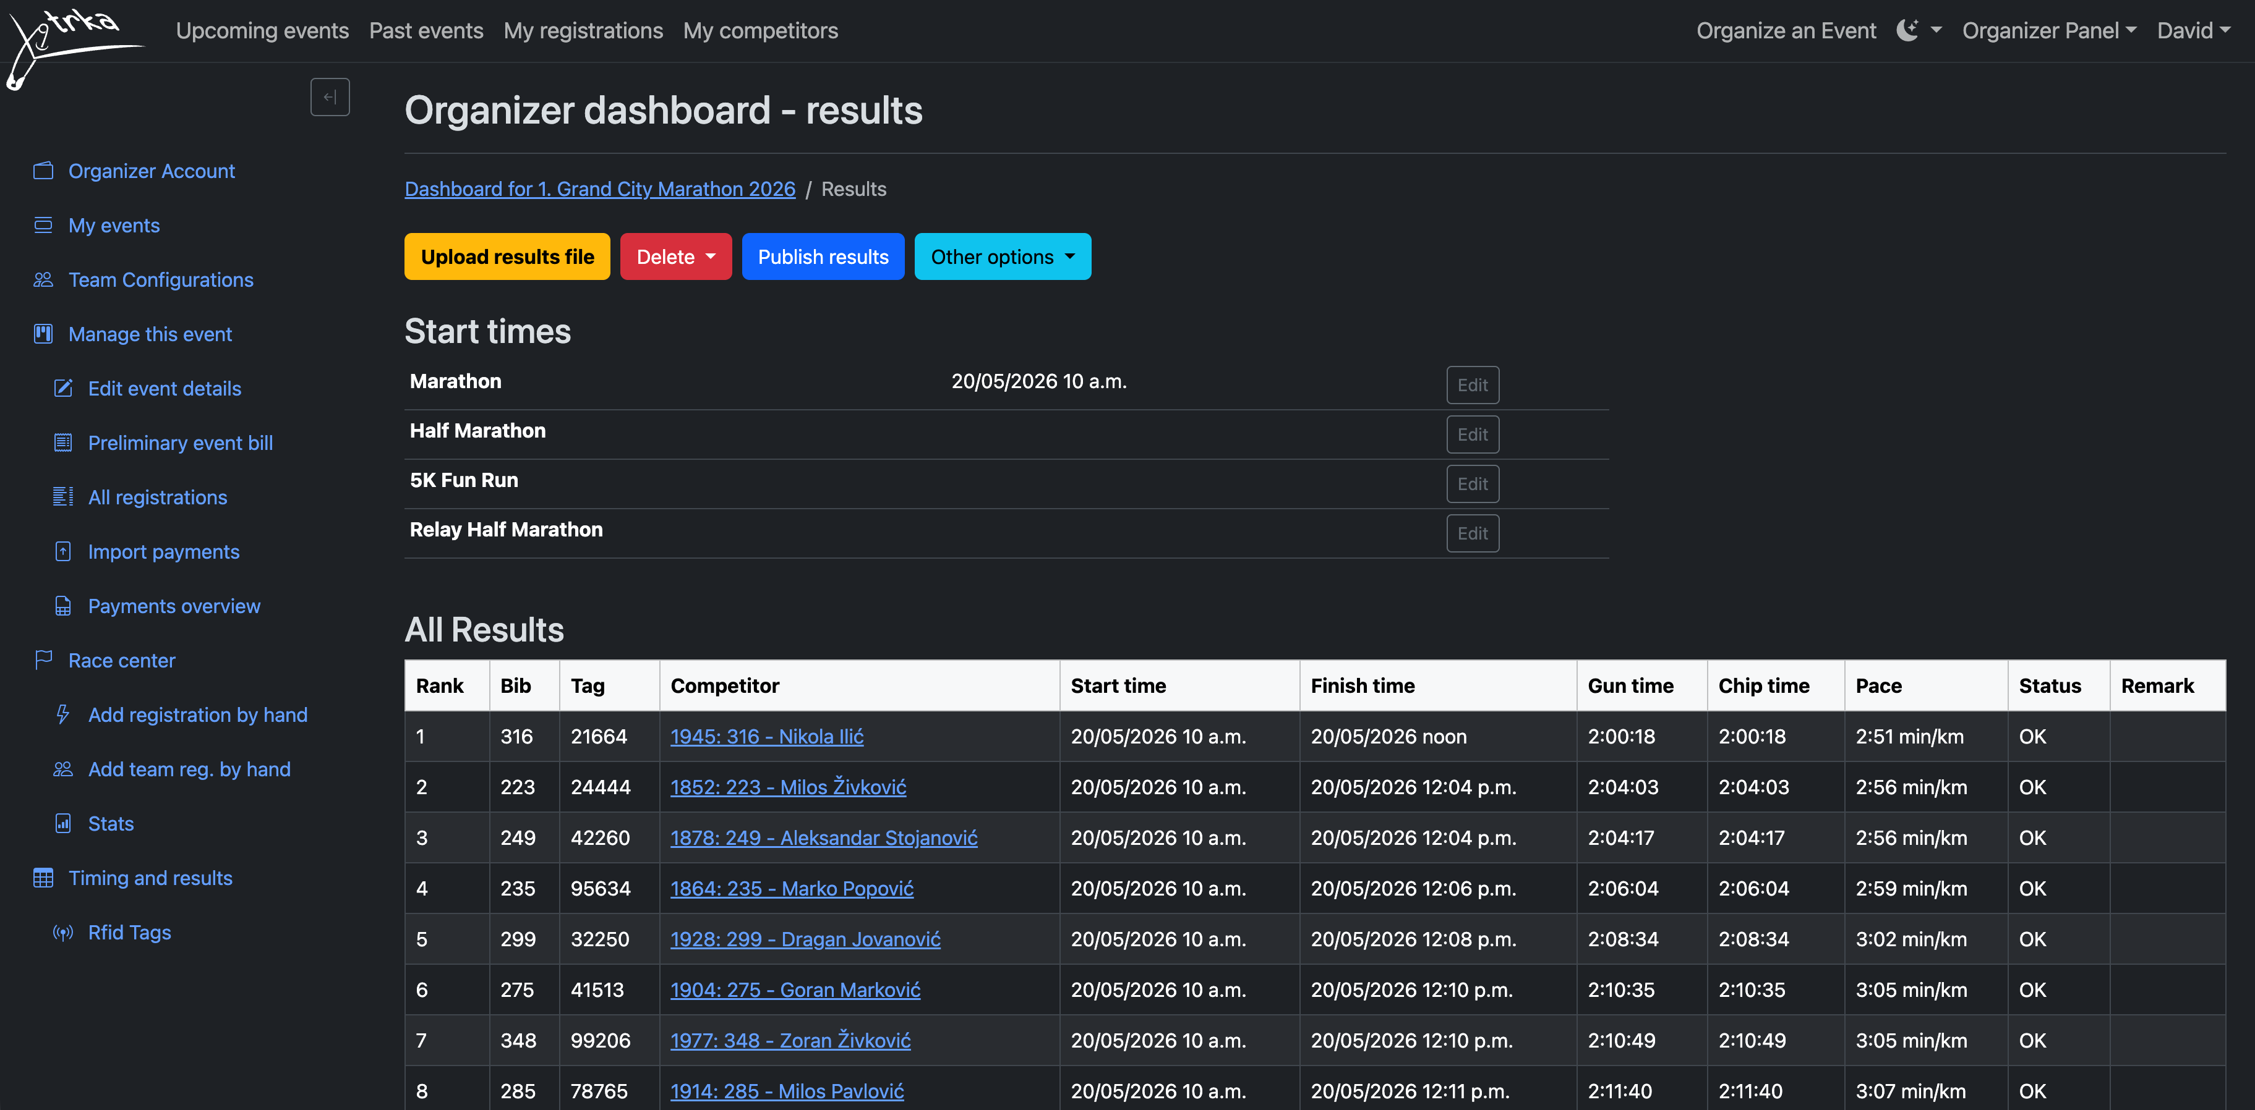Open the All registrations list icon
Viewport: 2255px width, 1110px height.
click(62, 496)
